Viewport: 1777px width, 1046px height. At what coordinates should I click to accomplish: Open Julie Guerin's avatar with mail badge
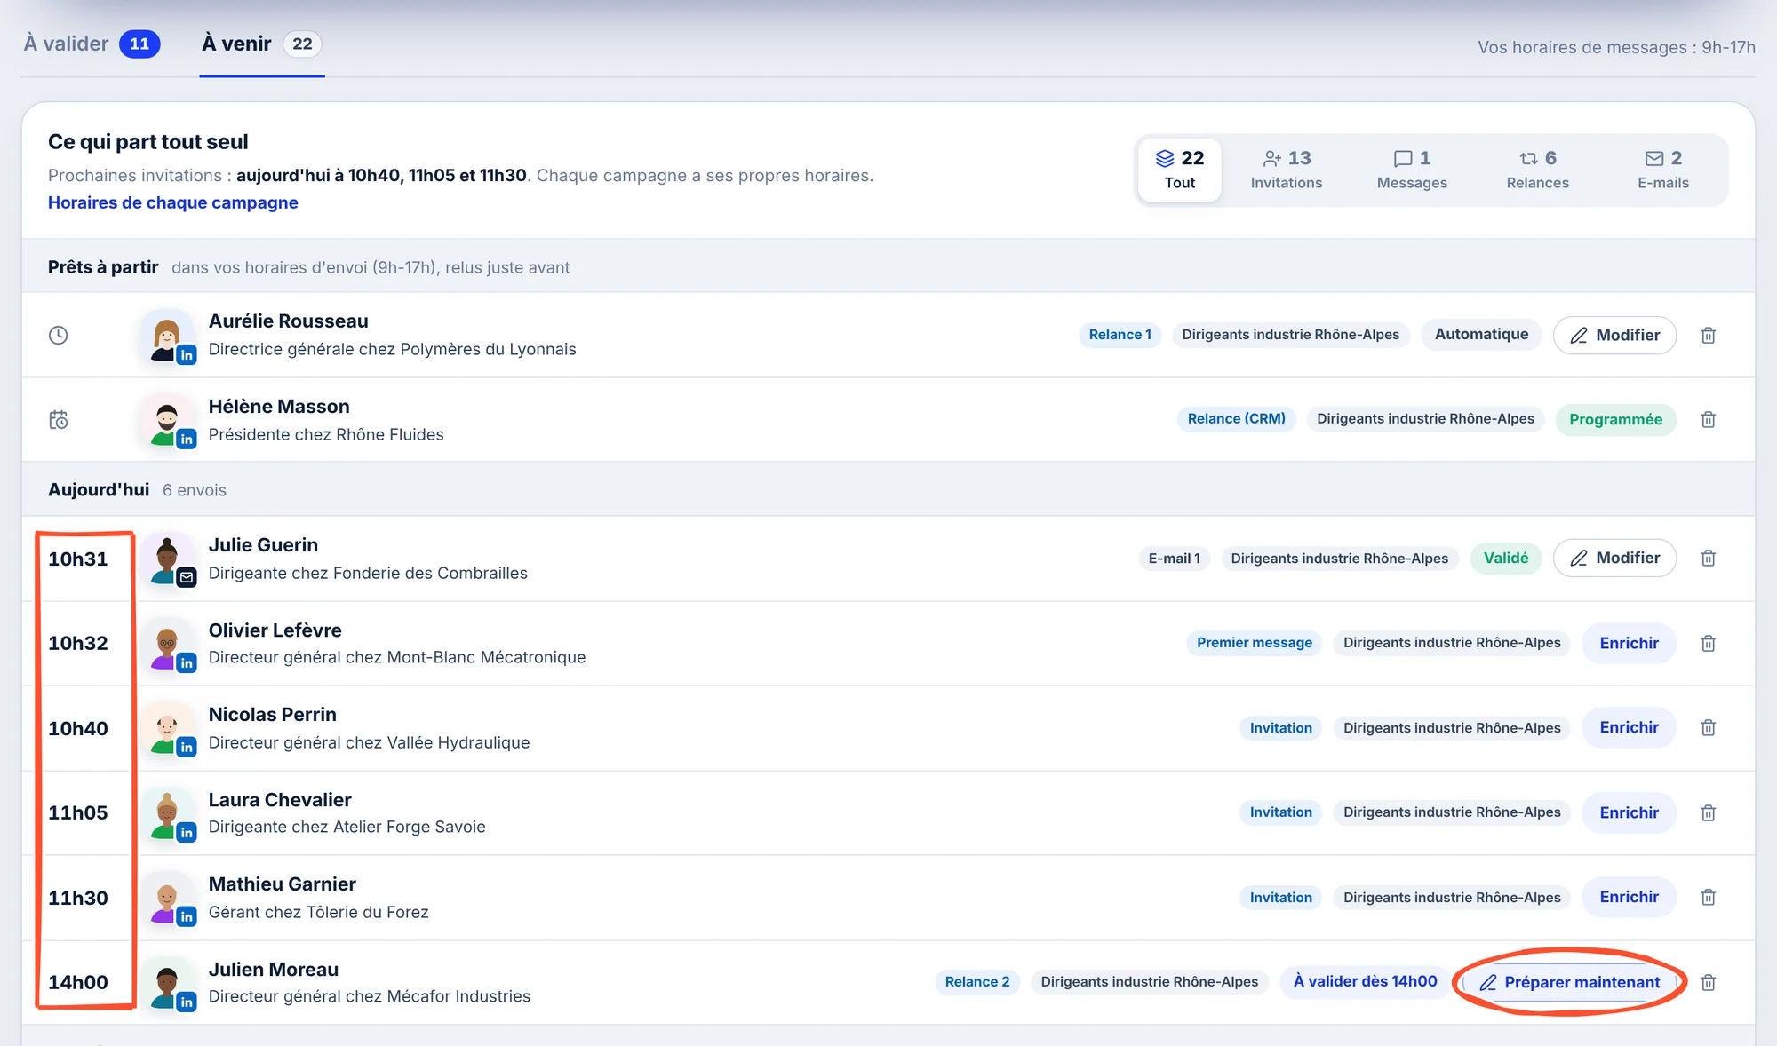pyautogui.click(x=167, y=560)
